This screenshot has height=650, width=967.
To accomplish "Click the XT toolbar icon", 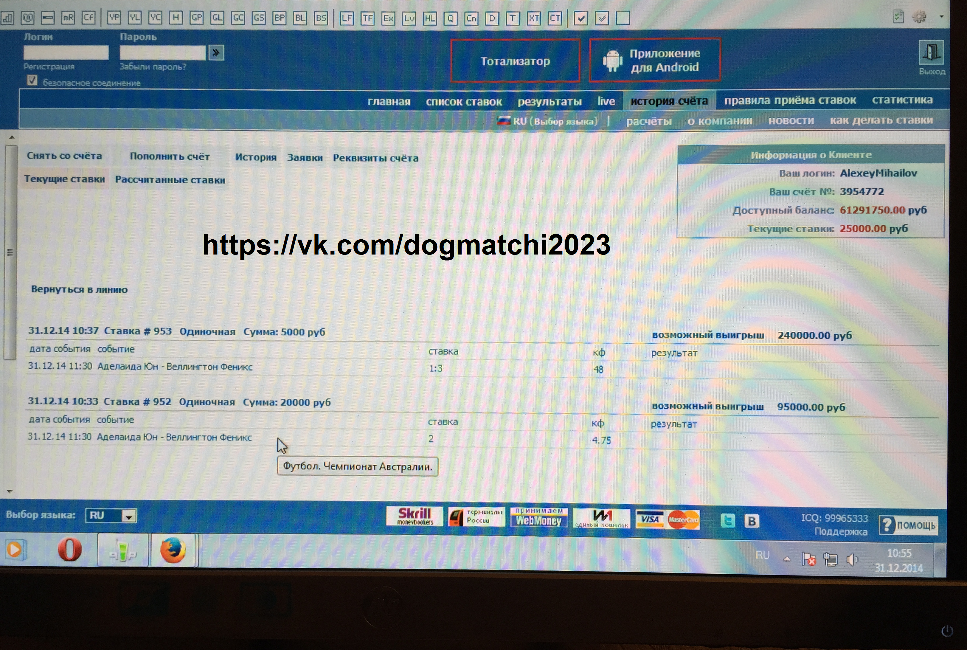I will pos(534,18).
